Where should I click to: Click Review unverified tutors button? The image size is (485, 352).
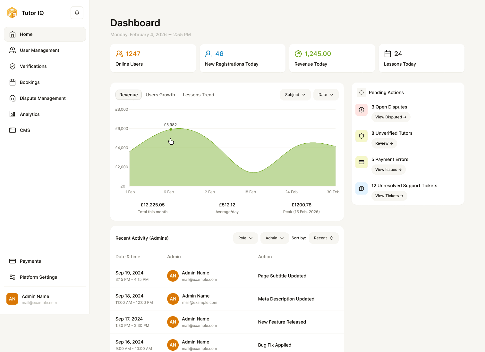(x=384, y=143)
